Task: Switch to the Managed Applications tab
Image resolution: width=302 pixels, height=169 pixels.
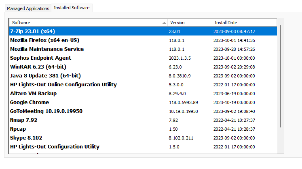Action: (28, 8)
